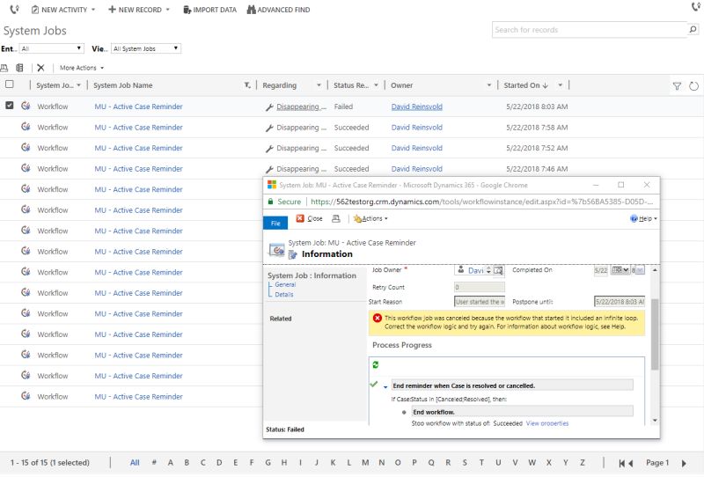Click the grid refresh icon
Viewport: 704px width, 477px height.
(x=693, y=85)
